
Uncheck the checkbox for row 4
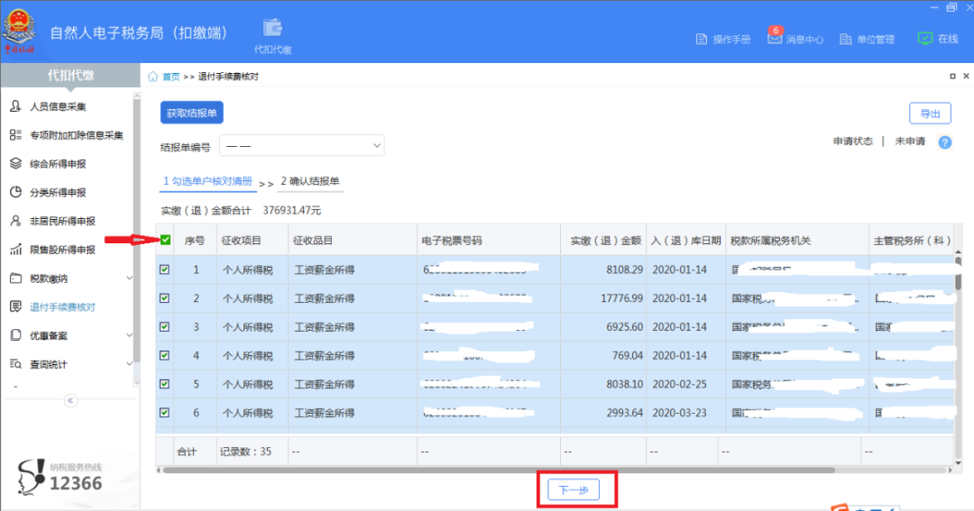click(165, 355)
